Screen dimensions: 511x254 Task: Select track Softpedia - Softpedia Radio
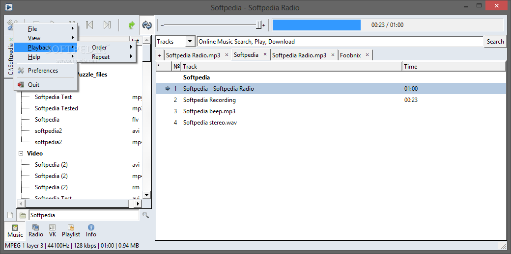(331, 88)
